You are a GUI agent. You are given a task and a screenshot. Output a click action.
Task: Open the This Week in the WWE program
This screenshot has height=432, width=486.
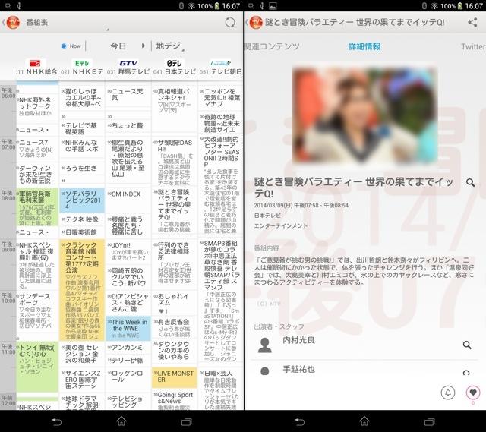point(128,327)
